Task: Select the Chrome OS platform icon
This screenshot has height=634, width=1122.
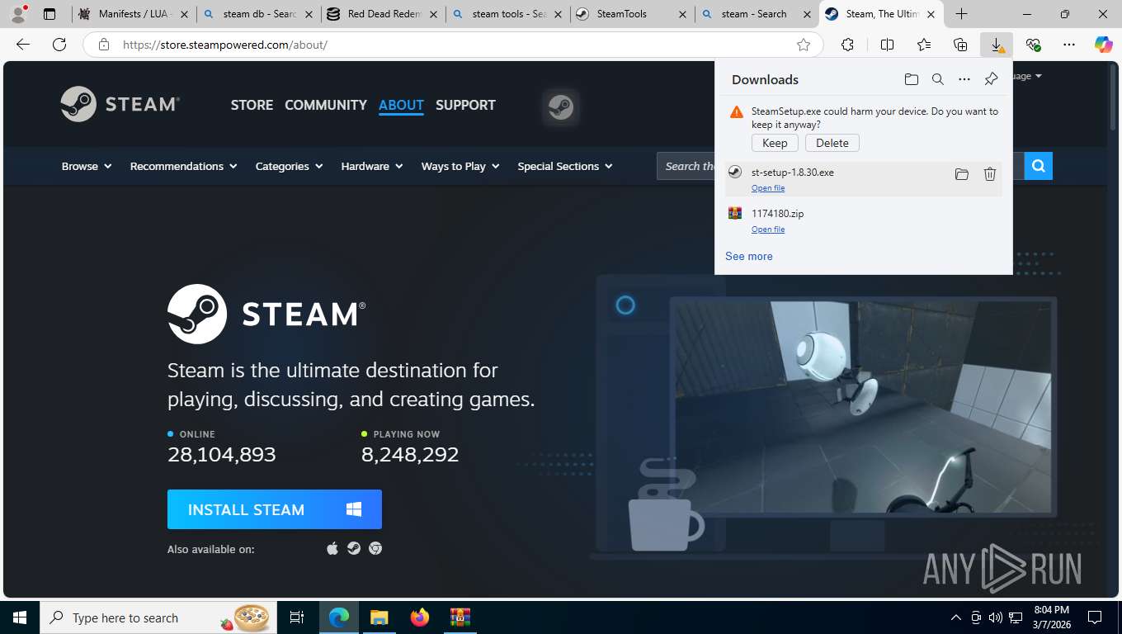Action: click(x=375, y=548)
